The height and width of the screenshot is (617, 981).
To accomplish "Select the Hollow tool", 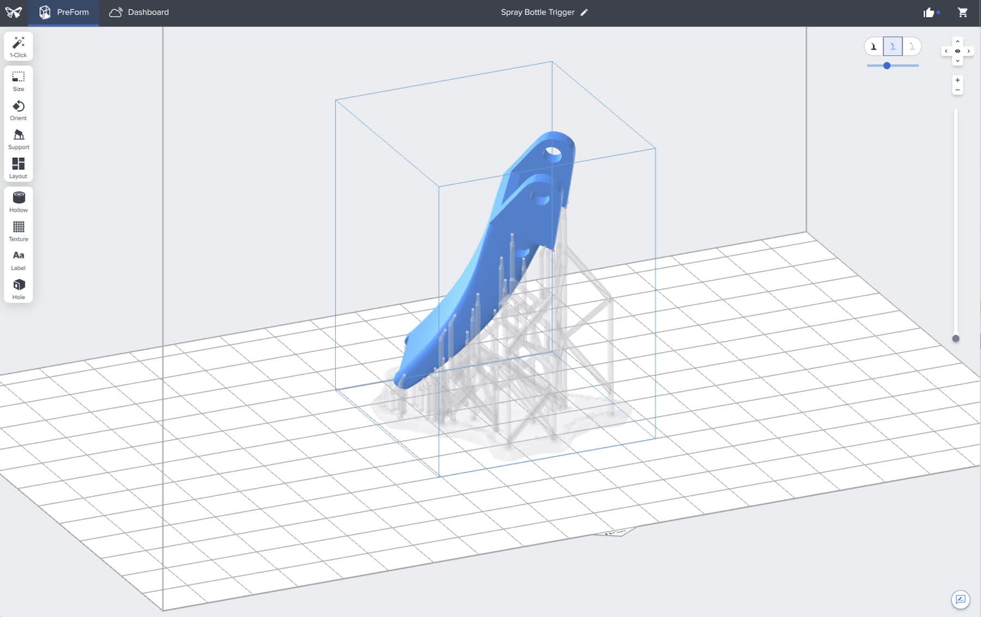I will (19, 202).
